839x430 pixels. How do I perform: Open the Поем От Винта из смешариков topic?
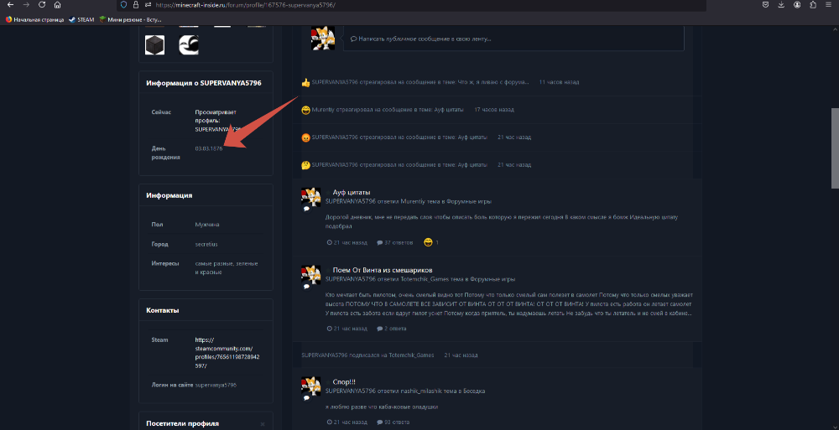pyautogui.click(x=382, y=270)
